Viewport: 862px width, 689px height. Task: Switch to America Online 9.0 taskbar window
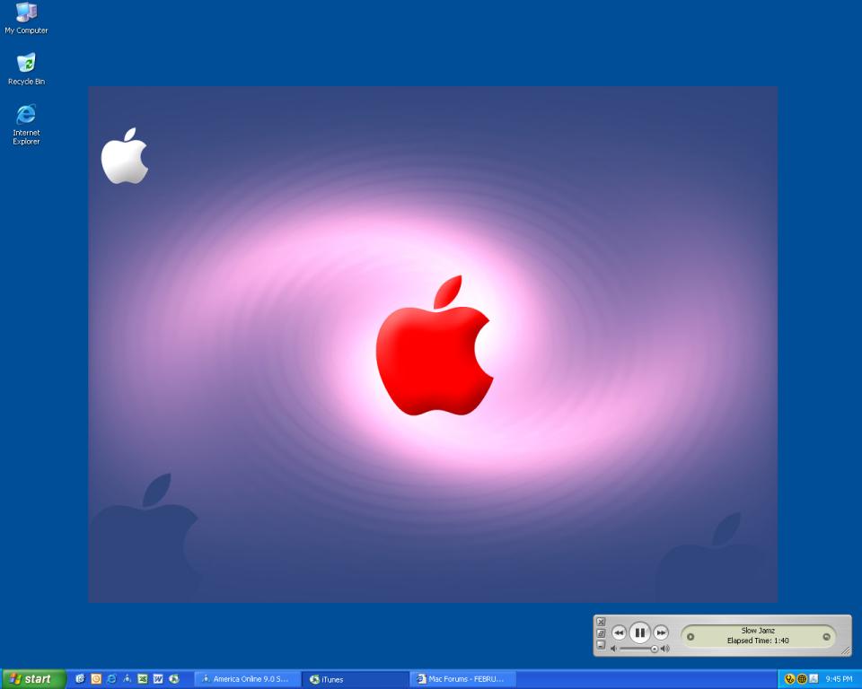coord(247,679)
